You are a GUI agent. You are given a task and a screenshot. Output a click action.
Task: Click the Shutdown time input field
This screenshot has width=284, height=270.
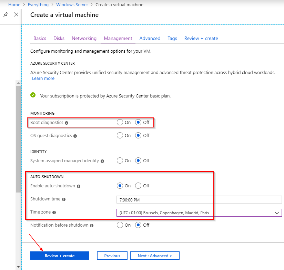(x=199, y=200)
